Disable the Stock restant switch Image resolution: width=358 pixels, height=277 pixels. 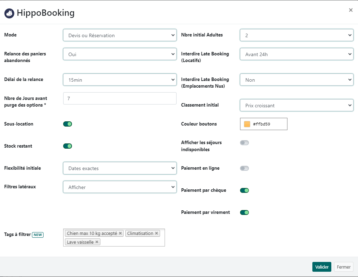coord(67,146)
